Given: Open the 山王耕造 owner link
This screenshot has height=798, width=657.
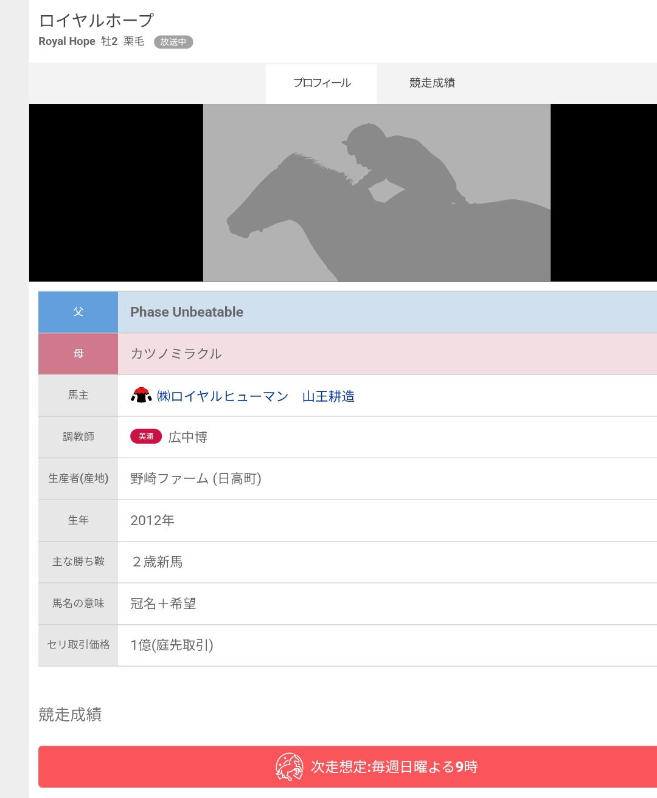Looking at the screenshot, I should (x=328, y=396).
